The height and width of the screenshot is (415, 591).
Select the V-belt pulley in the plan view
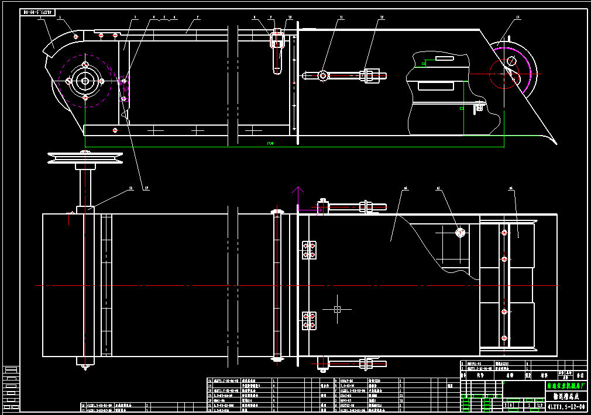pyautogui.click(x=85, y=158)
